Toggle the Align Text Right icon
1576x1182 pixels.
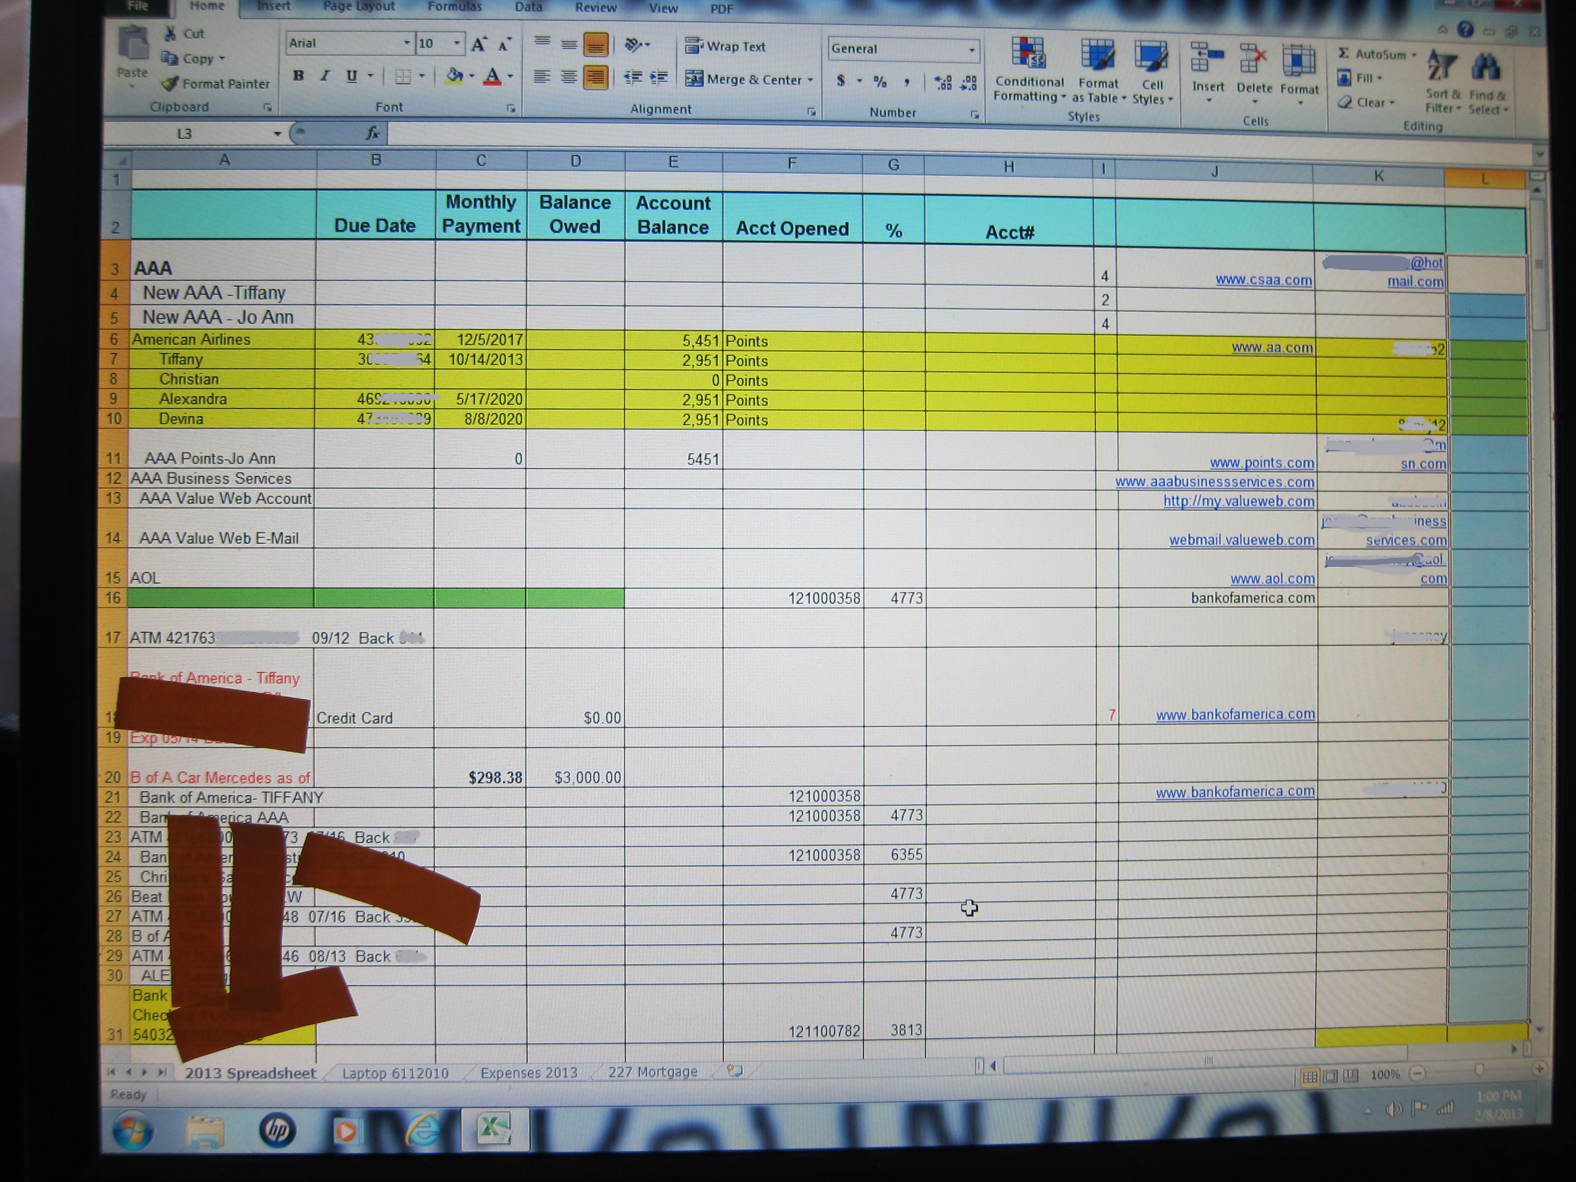[x=595, y=77]
